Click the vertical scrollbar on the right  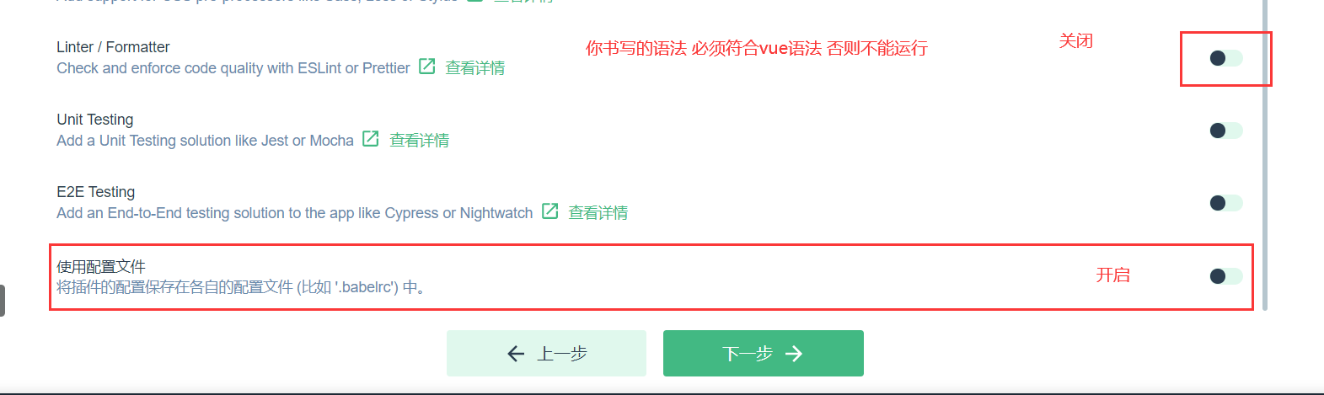pyautogui.click(x=1265, y=154)
